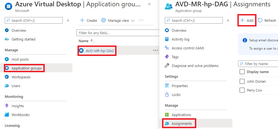The image size is (278, 129).
Task: Open Overview in AVD-MR-hp-DAG menu
Action: (179, 30)
